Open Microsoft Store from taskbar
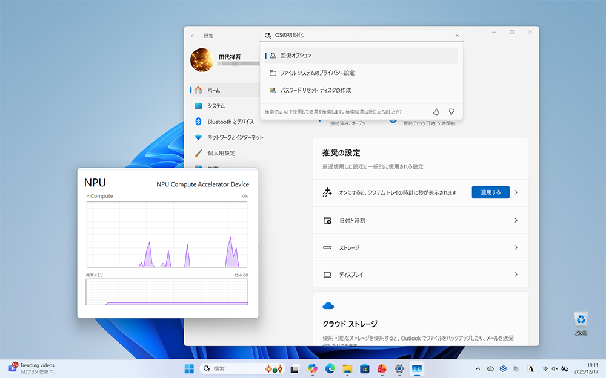This screenshot has height=378, width=606. tap(364, 369)
